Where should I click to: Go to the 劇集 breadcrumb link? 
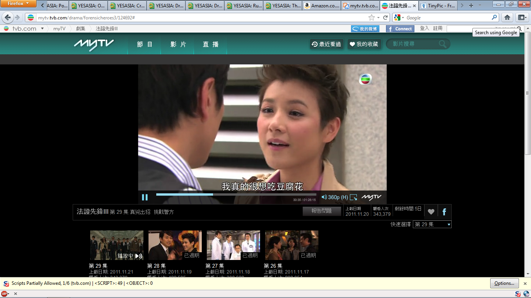pos(81,29)
